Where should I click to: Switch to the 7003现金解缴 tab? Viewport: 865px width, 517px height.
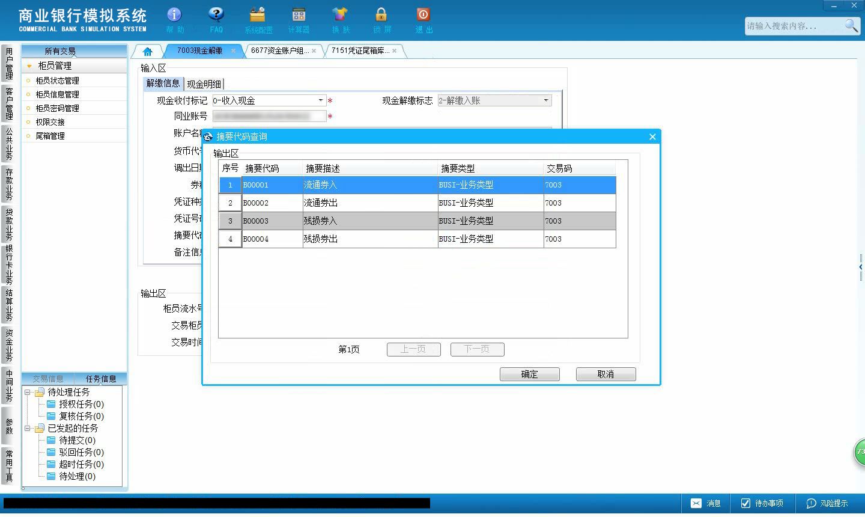pyautogui.click(x=199, y=51)
